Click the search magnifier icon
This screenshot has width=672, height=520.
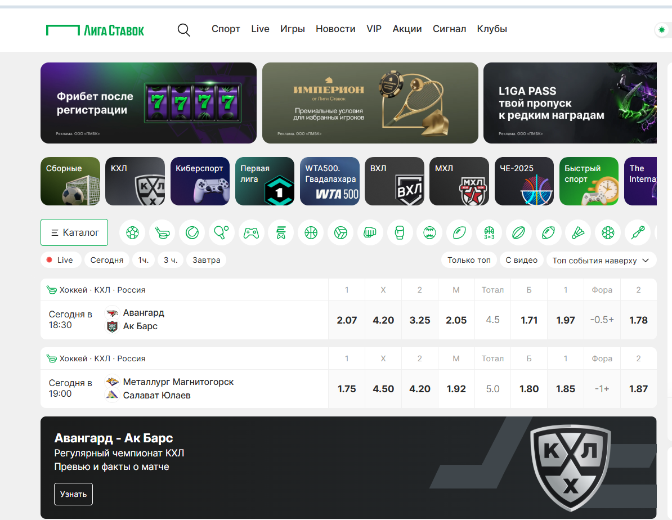click(x=184, y=30)
